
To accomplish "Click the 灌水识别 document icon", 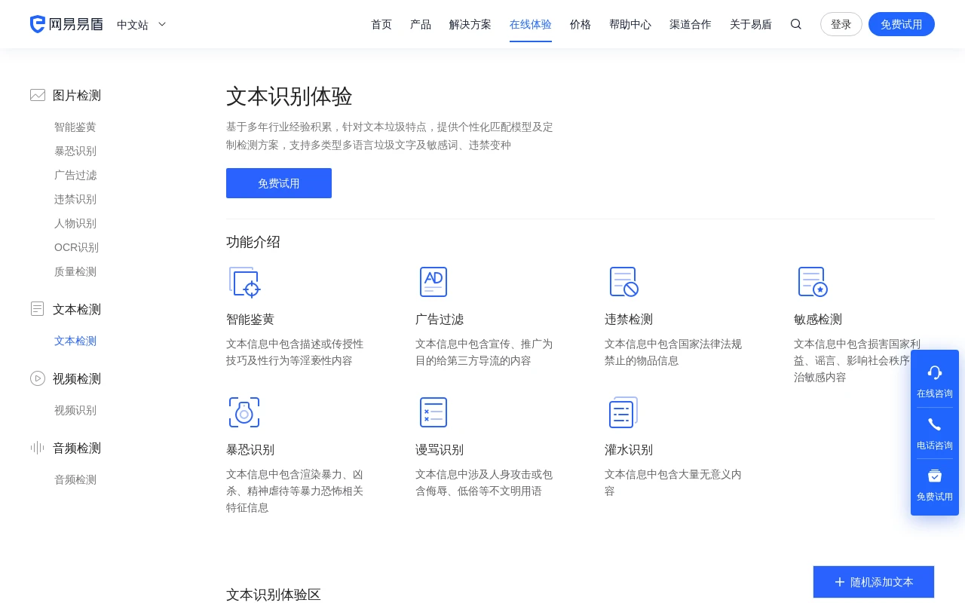I will pos(623,412).
